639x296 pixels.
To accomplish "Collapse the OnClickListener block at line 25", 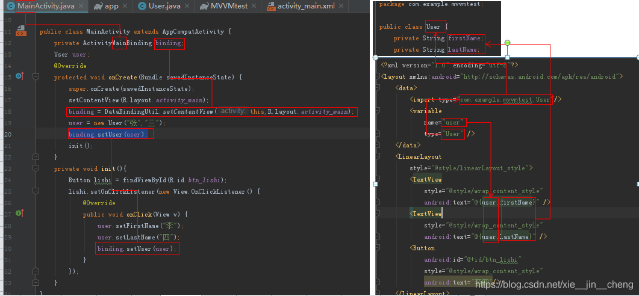I will [x=36, y=191].
